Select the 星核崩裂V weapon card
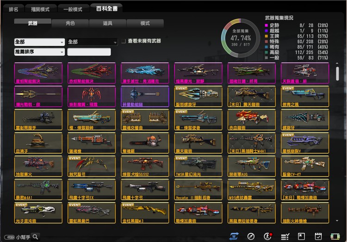The width and height of the screenshot is (347, 242). click(x=305, y=143)
